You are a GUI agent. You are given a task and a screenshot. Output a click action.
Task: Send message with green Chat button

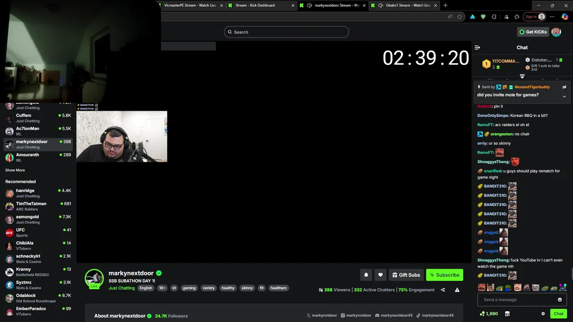coord(558,314)
